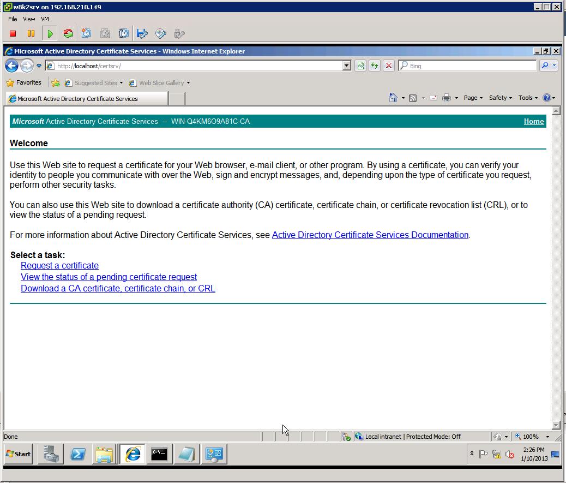
Task: Open the Notepad icon in the taskbar
Action: (186, 454)
